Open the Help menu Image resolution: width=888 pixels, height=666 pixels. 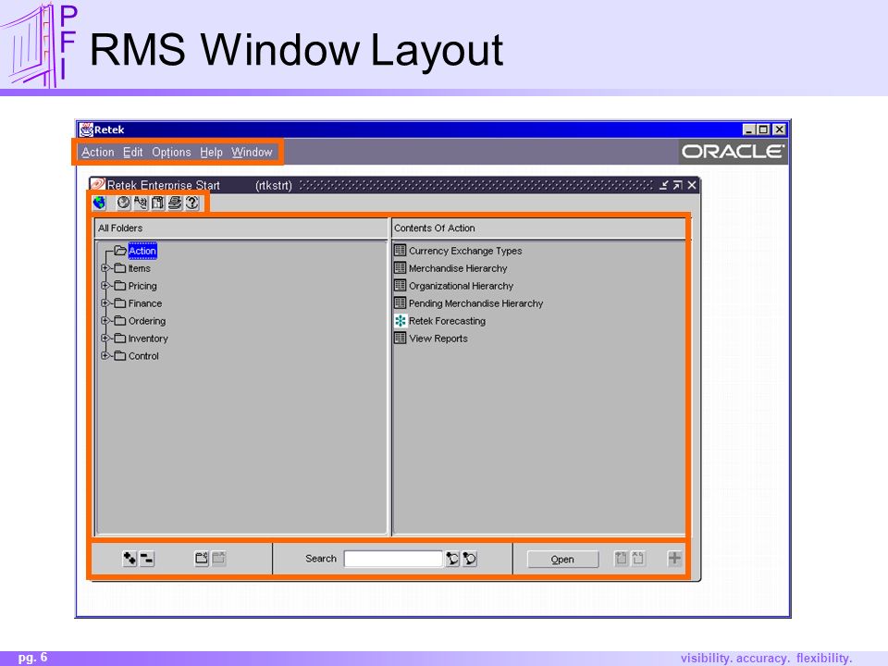(x=211, y=153)
